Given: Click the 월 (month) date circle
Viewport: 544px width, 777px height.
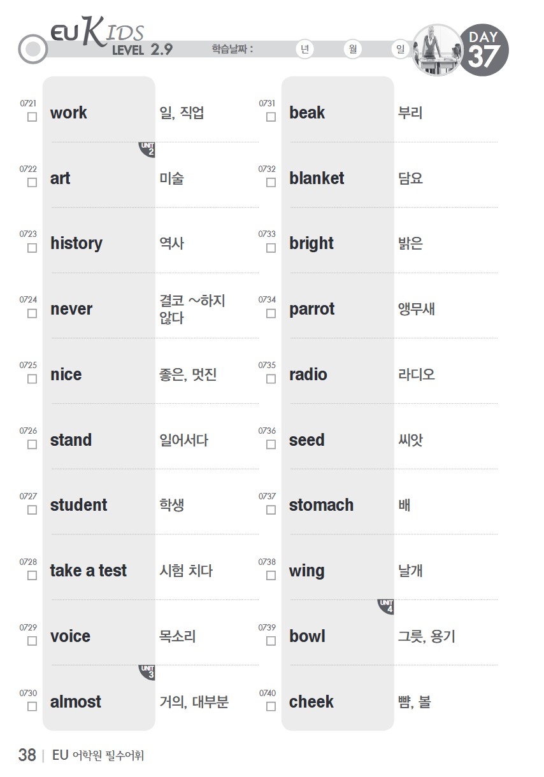Looking at the screenshot, I should 352,49.
